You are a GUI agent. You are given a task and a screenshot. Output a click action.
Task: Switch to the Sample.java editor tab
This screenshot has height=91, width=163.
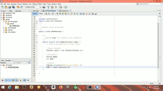click(65, 11)
